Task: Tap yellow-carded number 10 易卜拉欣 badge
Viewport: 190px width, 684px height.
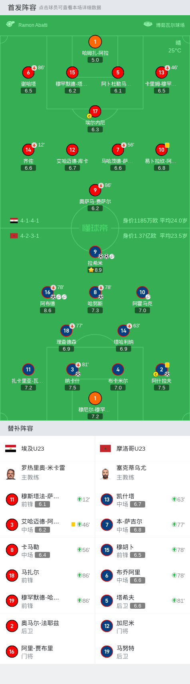Action: click(x=161, y=150)
